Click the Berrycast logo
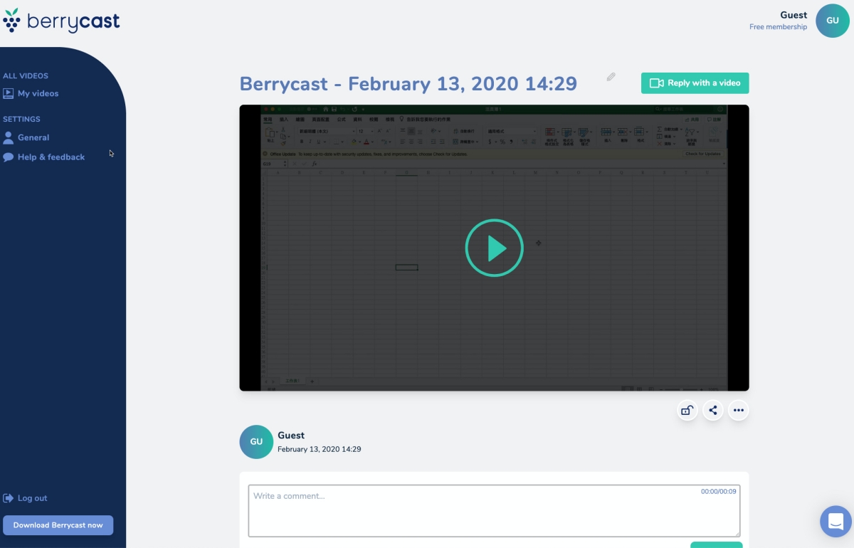The width and height of the screenshot is (854, 548). (x=61, y=21)
